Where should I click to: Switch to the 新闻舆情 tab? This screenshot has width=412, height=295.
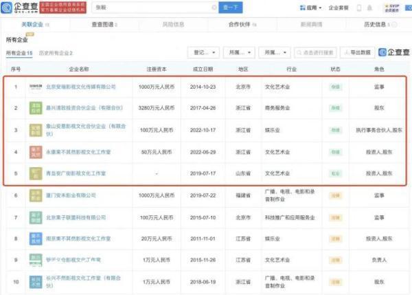pyautogui.click(x=311, y=25)
